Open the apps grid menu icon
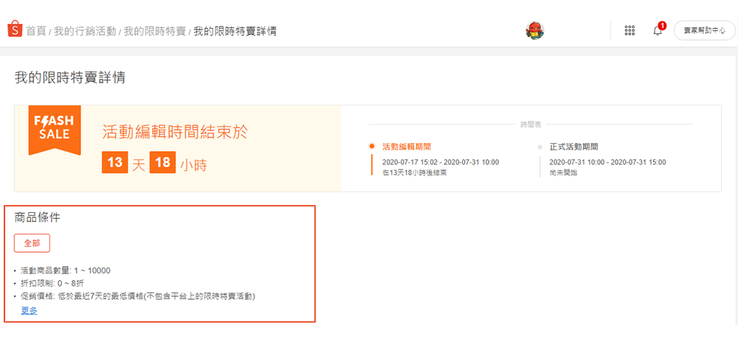This screenshot has width=738, height=339. click(x=630, y=30)
